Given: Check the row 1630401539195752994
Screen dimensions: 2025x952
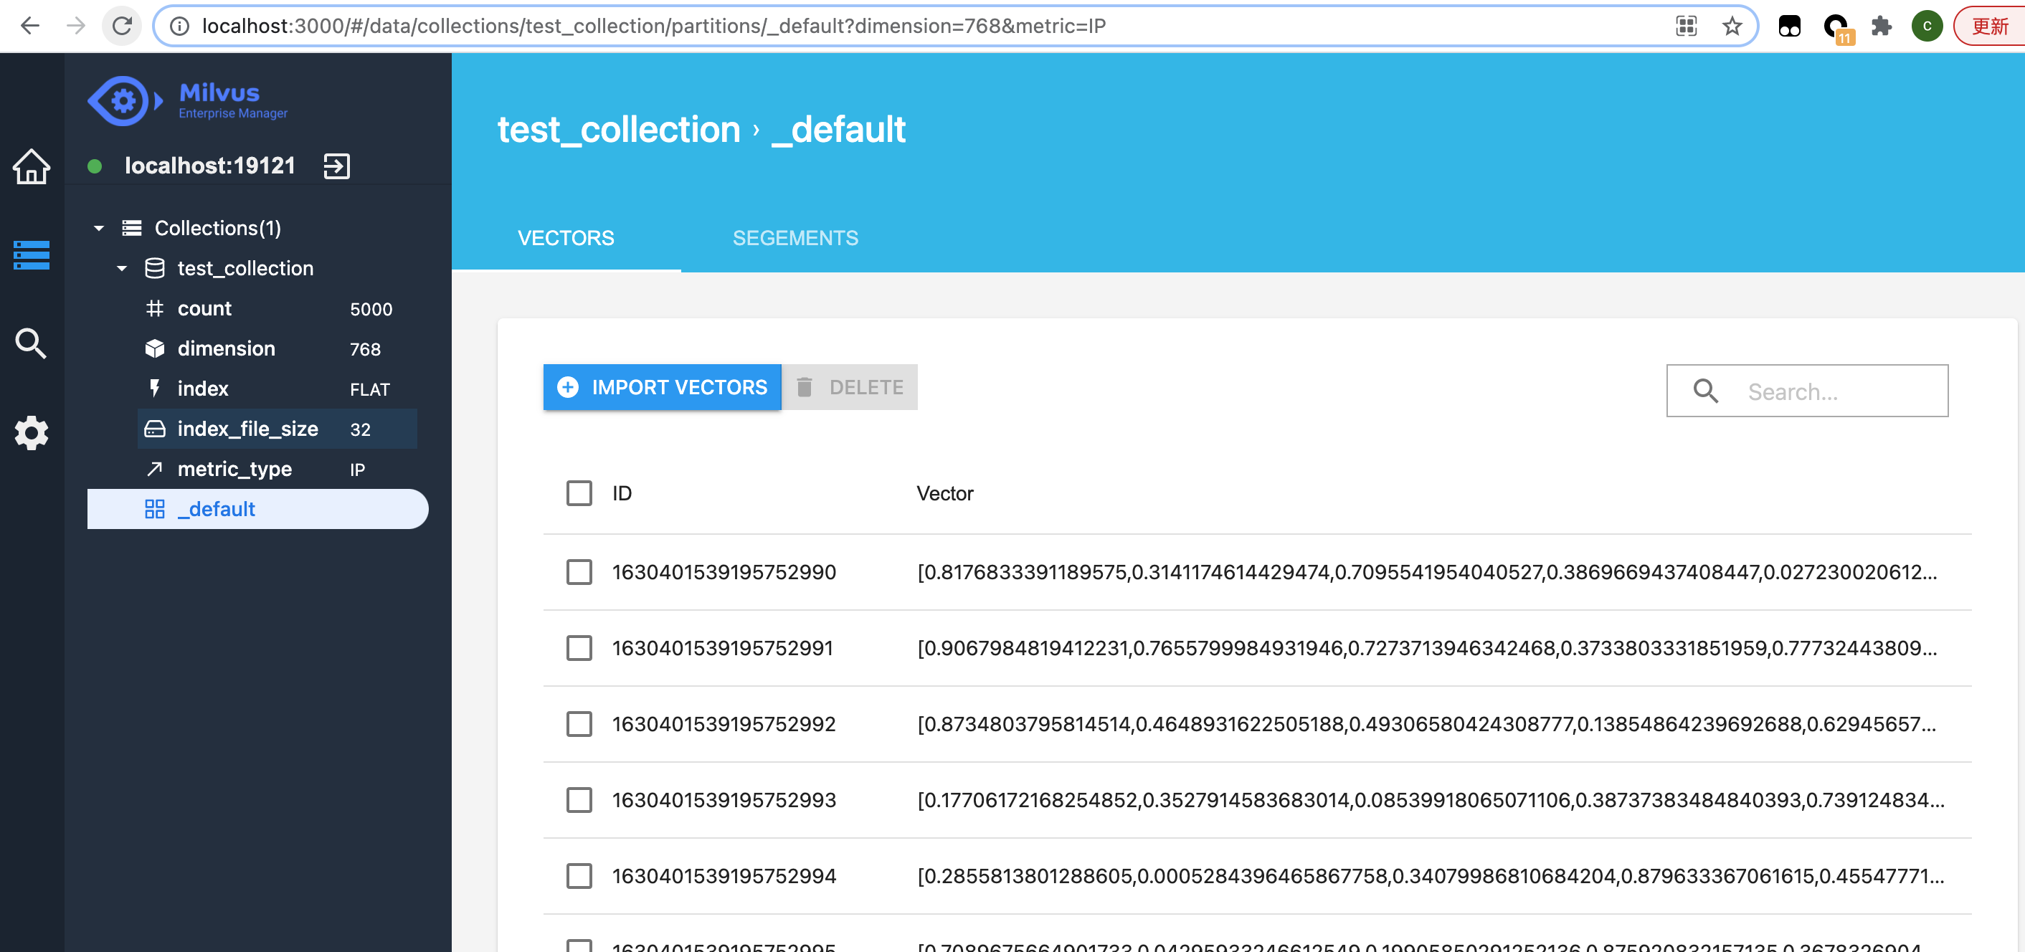Looking at the screenshot, I should click(579, 877).
